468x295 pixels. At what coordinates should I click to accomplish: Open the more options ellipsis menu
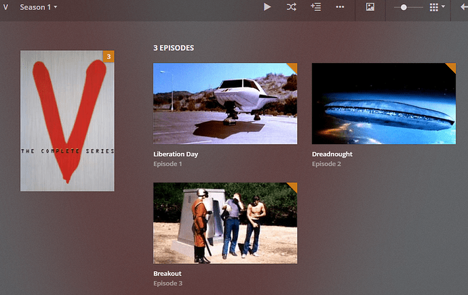pyautogui.click(x=340, y=7)
